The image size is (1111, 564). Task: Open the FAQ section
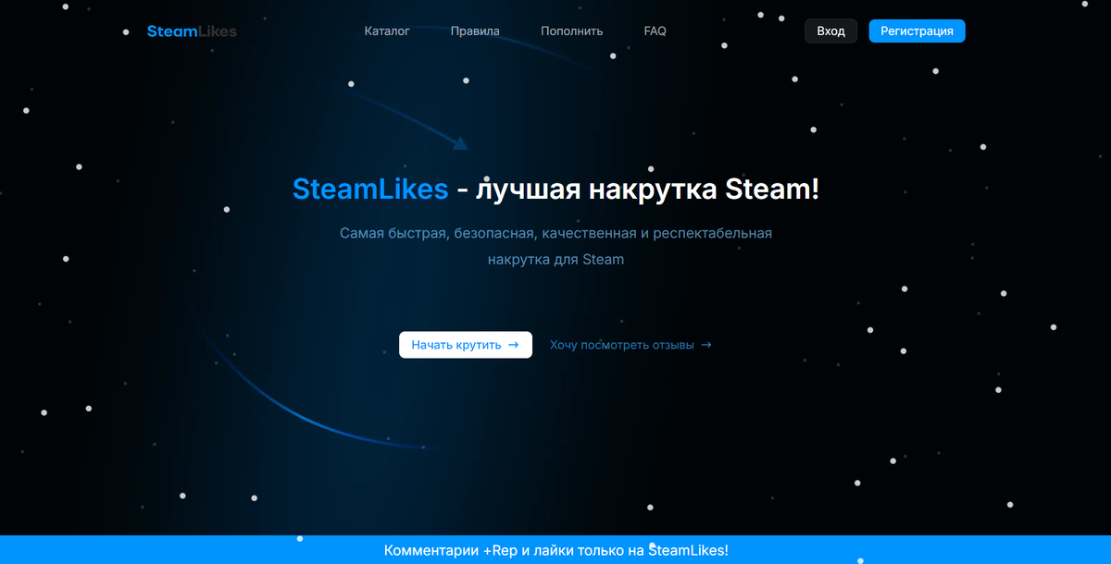click(655, 31)
